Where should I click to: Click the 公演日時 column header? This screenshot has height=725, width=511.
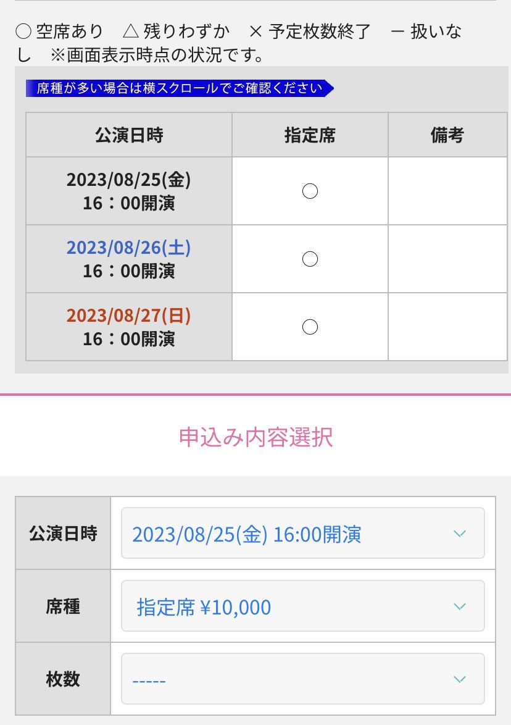tap(129, 135)
